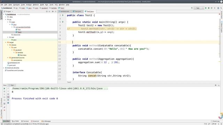Image resolution: width=223 pixels, height=125 pixels.
Task: Toggle scroll to end in Run console
Action: (8, 97)
